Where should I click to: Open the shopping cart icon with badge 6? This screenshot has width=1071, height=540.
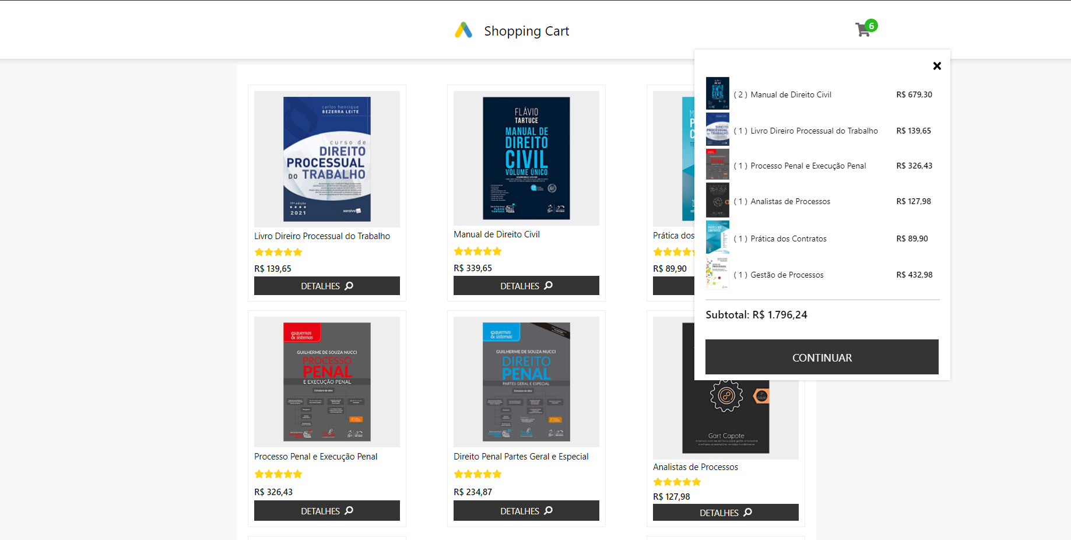point(866,28)
